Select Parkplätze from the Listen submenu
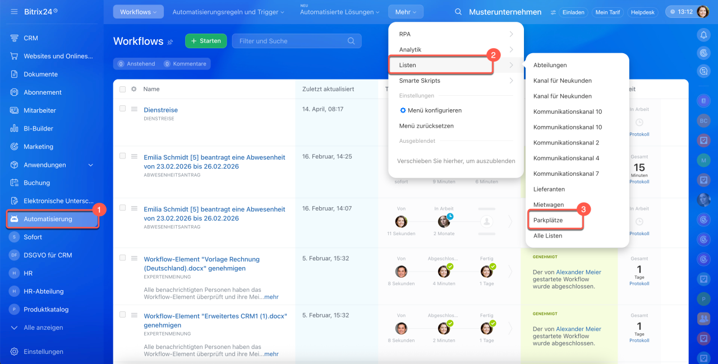The image size is (718, 364). coord(548,221)
